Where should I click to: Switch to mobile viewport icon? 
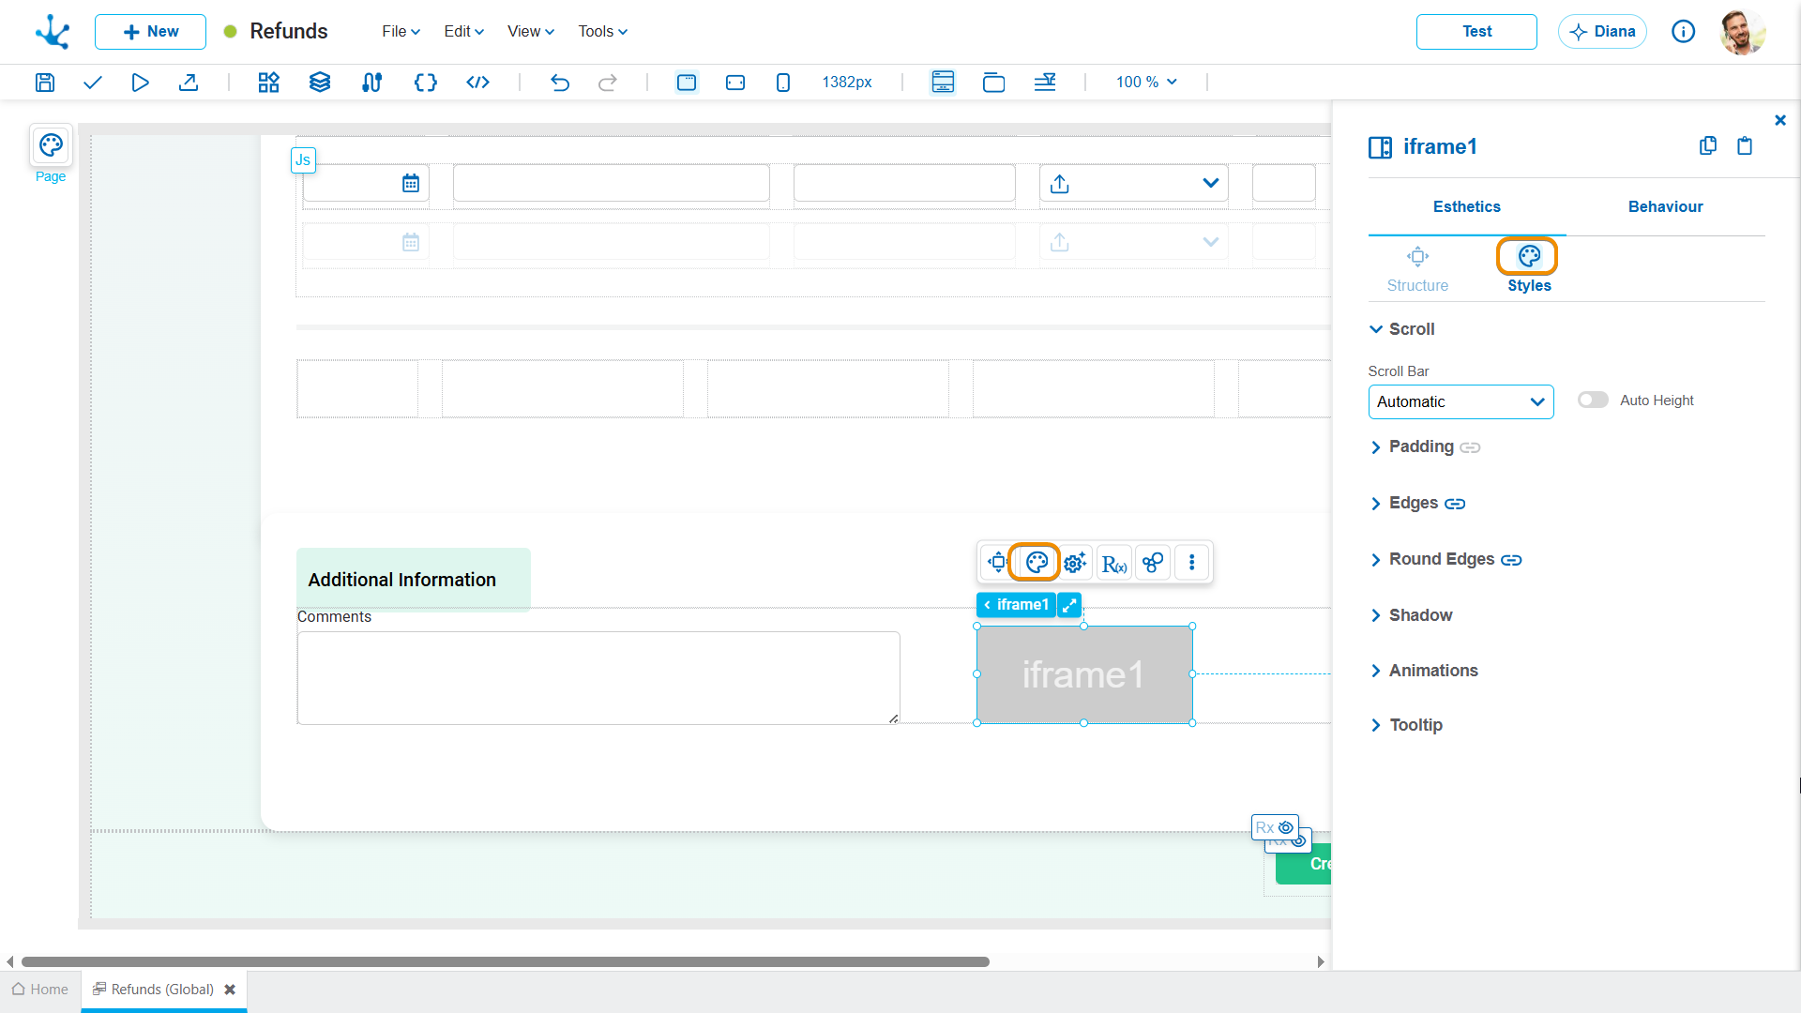[x=783, y=83]
